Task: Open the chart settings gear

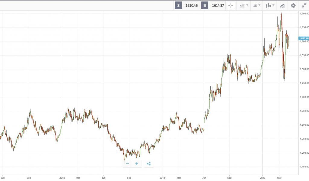Action: tap(292, 5)
